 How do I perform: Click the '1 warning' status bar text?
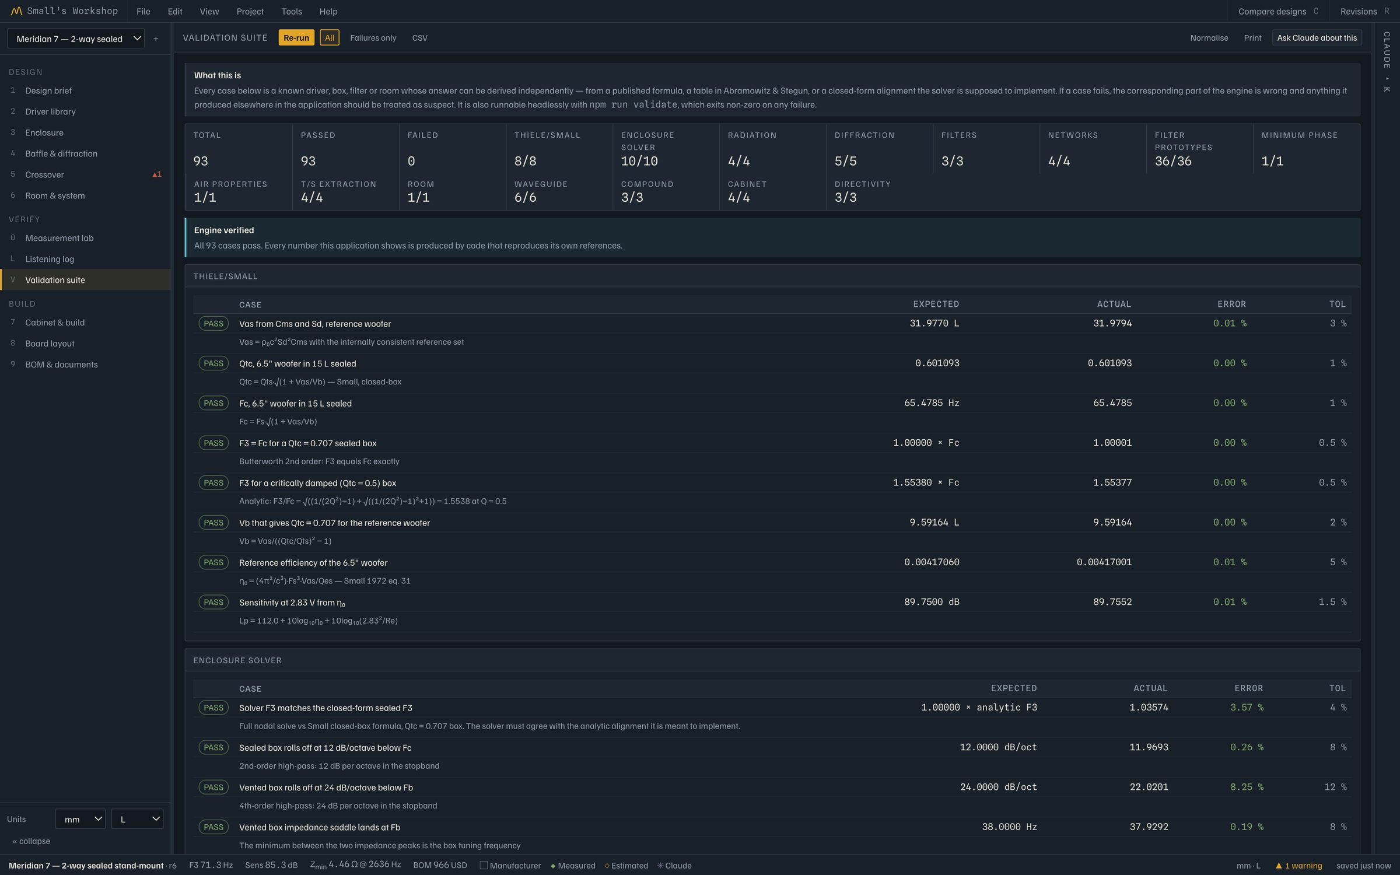(1303, 866)
